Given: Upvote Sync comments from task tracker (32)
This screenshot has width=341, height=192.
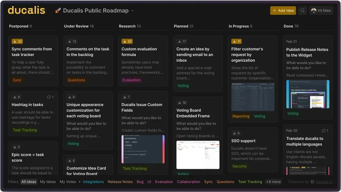Looking at the screenshot, I should point(17,41).
